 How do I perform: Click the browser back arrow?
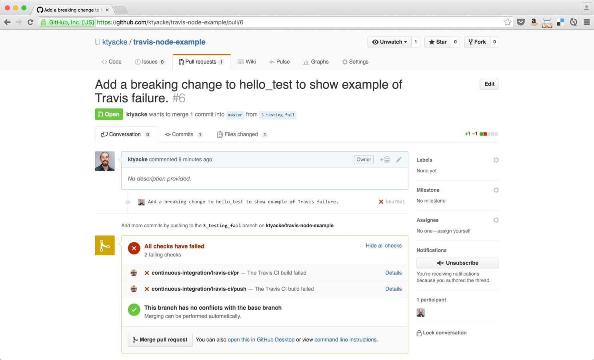pos(7,22)
